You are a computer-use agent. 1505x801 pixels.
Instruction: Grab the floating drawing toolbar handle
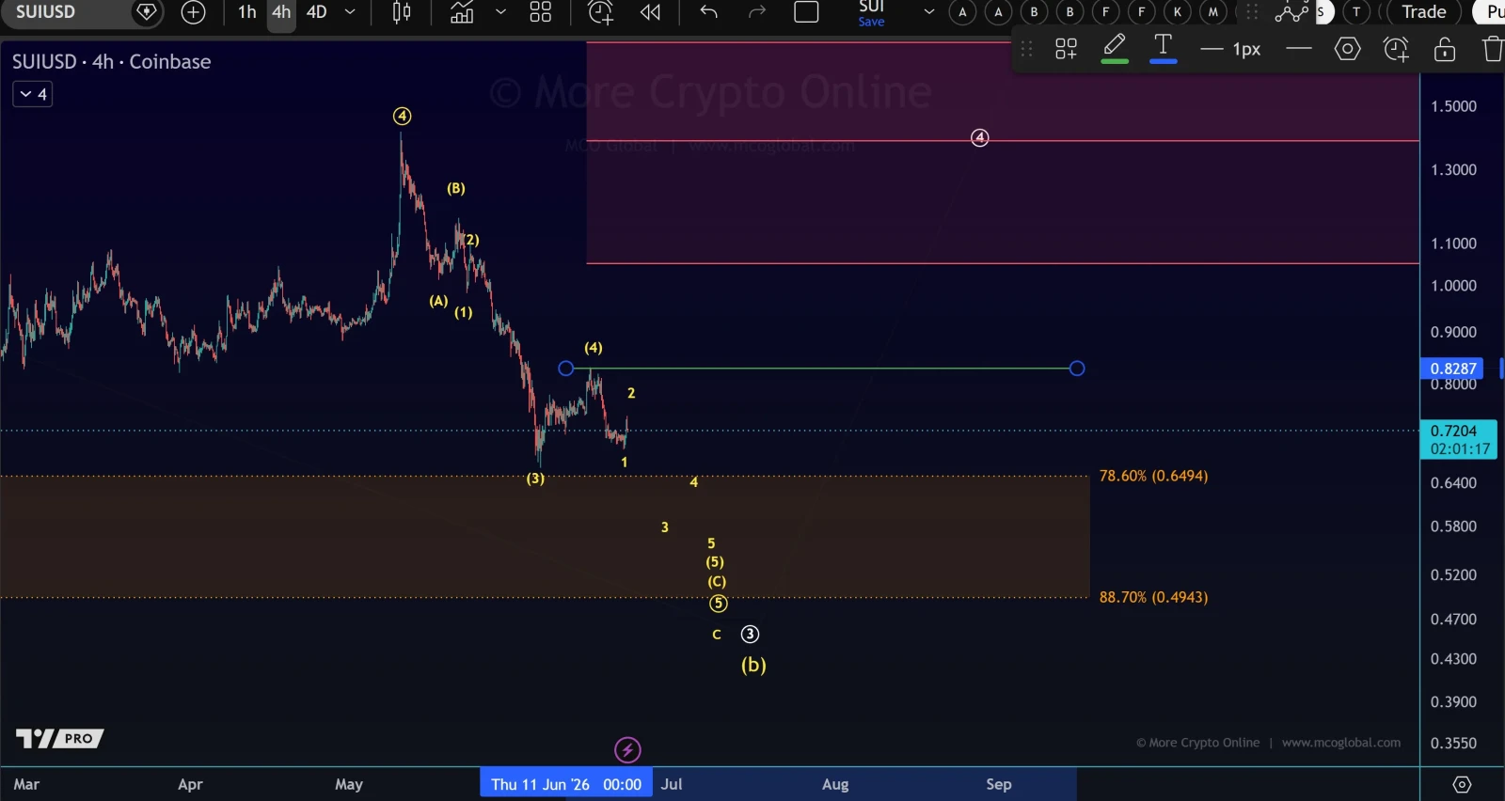point(1026,49)
